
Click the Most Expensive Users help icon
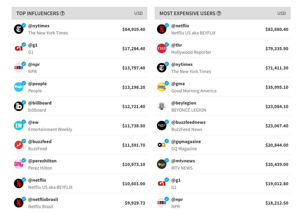[219, 13]
